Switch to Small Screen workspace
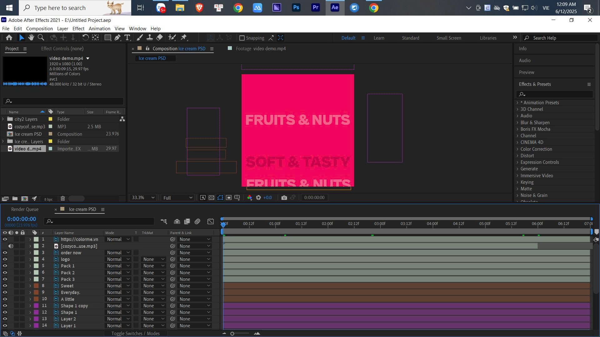 (x=449, y=38)
